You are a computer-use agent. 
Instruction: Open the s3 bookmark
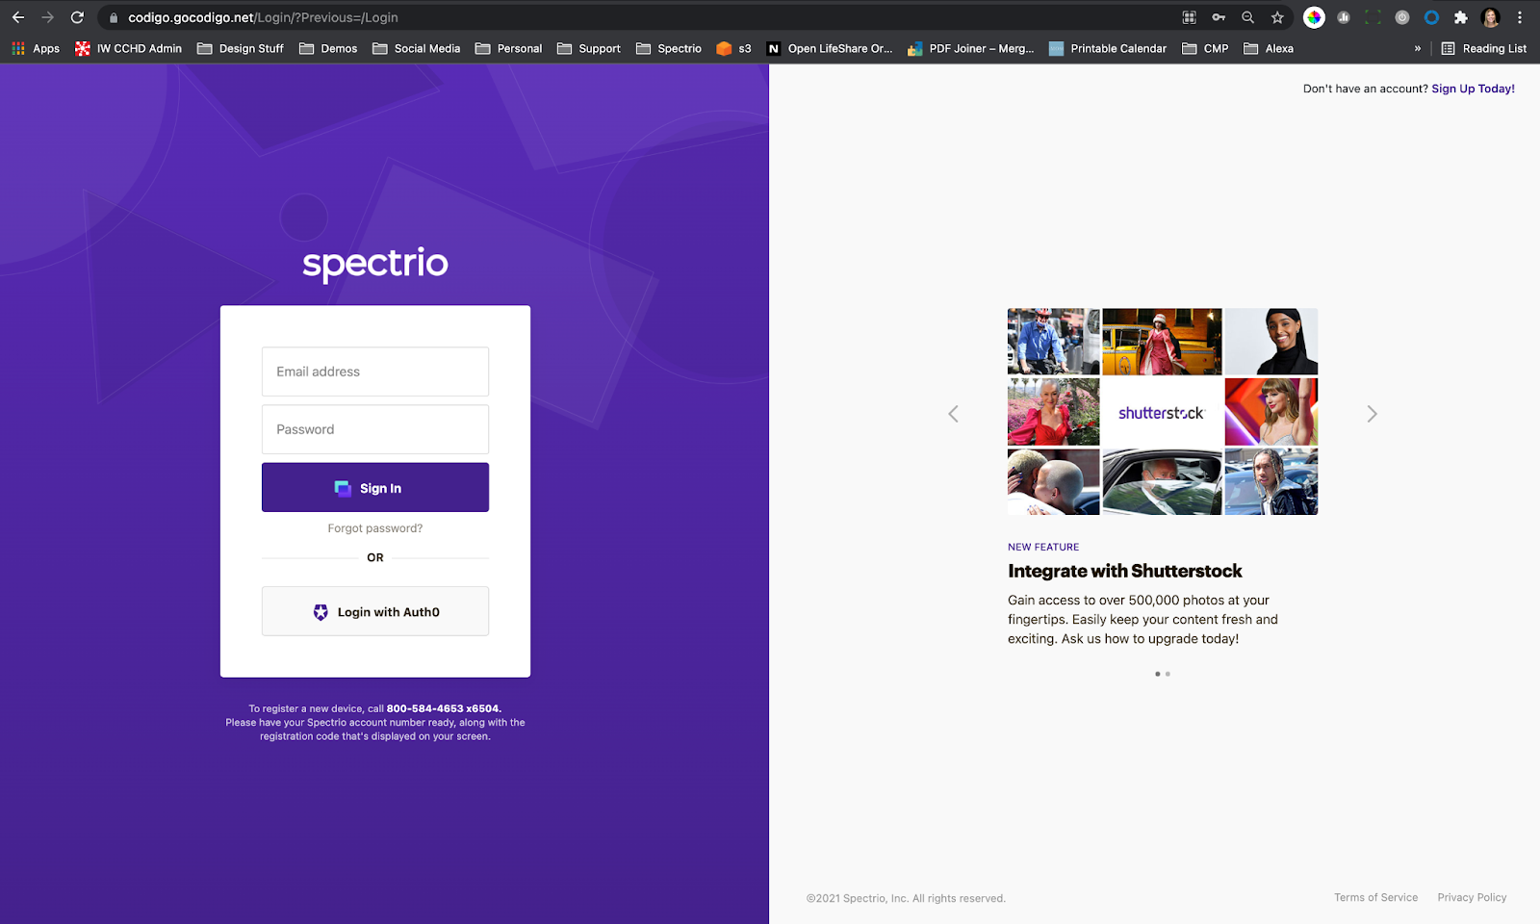[x=734, y=48]
